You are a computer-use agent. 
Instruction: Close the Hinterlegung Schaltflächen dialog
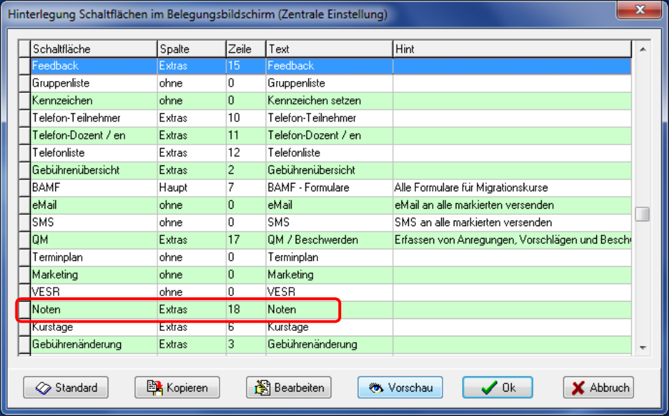639,10
